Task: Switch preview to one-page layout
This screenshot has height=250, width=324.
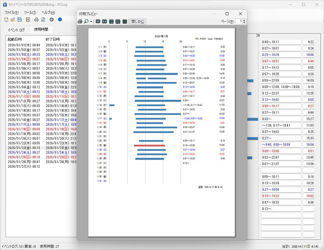Action: pyautogui.click(x=98, y=21)
